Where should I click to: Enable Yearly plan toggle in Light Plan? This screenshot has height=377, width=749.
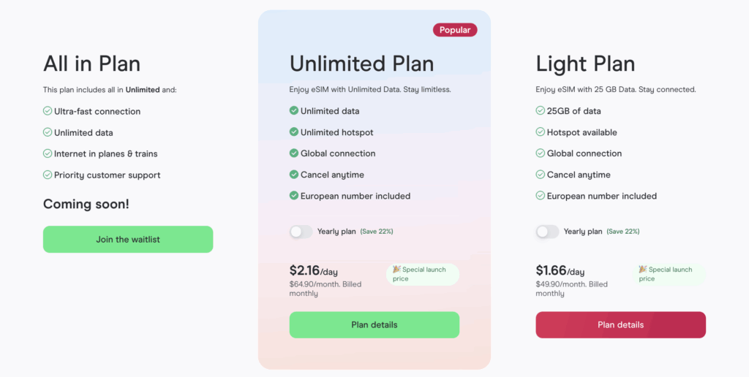point(547,232)
